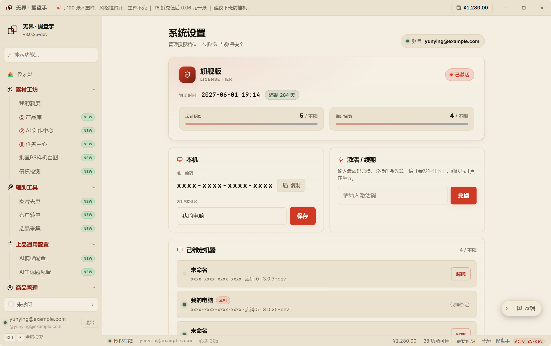Click the 已激活 status badge
551x346 pixels.
[459, 75]
